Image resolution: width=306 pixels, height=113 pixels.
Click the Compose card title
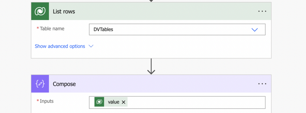coord(64,84)
